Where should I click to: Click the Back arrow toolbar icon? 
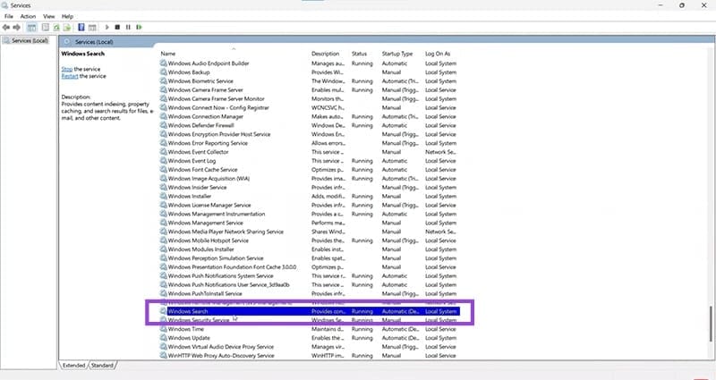point(6,28)
